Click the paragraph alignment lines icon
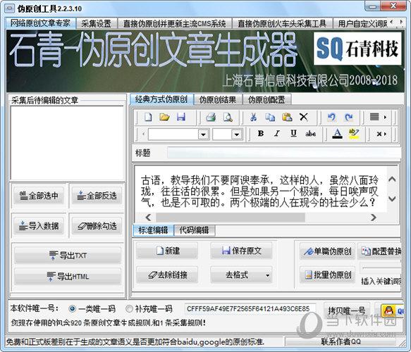The image size is (411, 352). pyautogui.click(x=374, y=117)
